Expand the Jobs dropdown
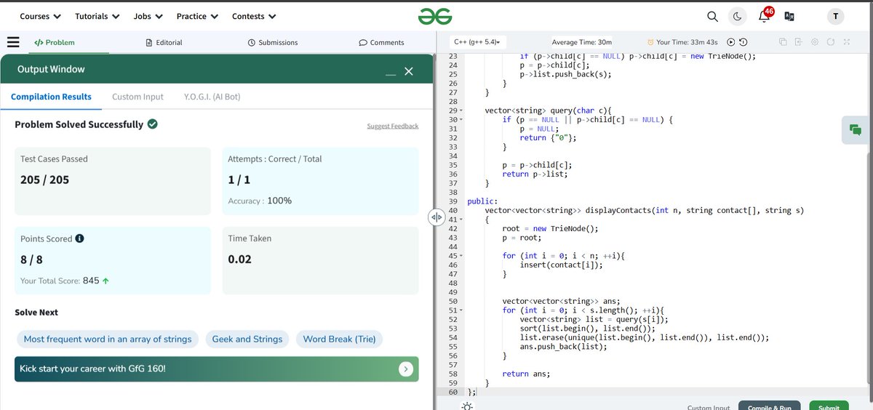873x410 pixels. pyautogui.click(x=148, y=16)
